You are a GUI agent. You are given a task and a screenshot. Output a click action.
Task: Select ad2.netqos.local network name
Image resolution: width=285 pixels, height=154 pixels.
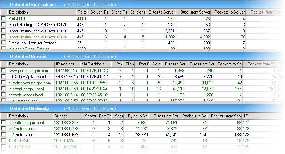pos(22,129)
